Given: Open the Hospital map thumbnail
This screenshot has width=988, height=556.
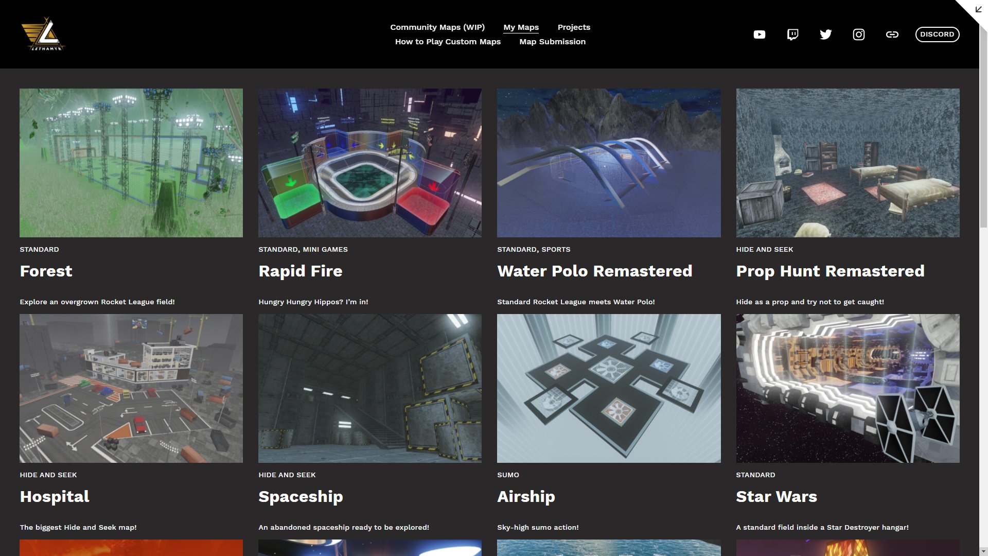Looking at the screenshot, I should (131, 388).
